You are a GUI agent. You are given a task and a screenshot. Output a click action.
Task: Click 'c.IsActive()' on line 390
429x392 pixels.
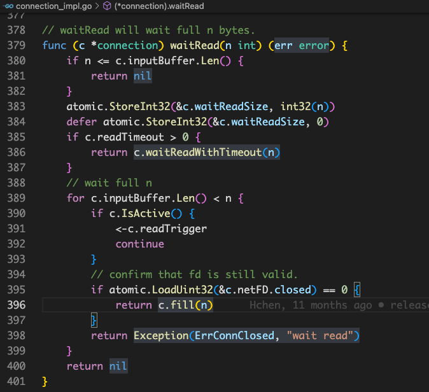[x=146, y=213]
